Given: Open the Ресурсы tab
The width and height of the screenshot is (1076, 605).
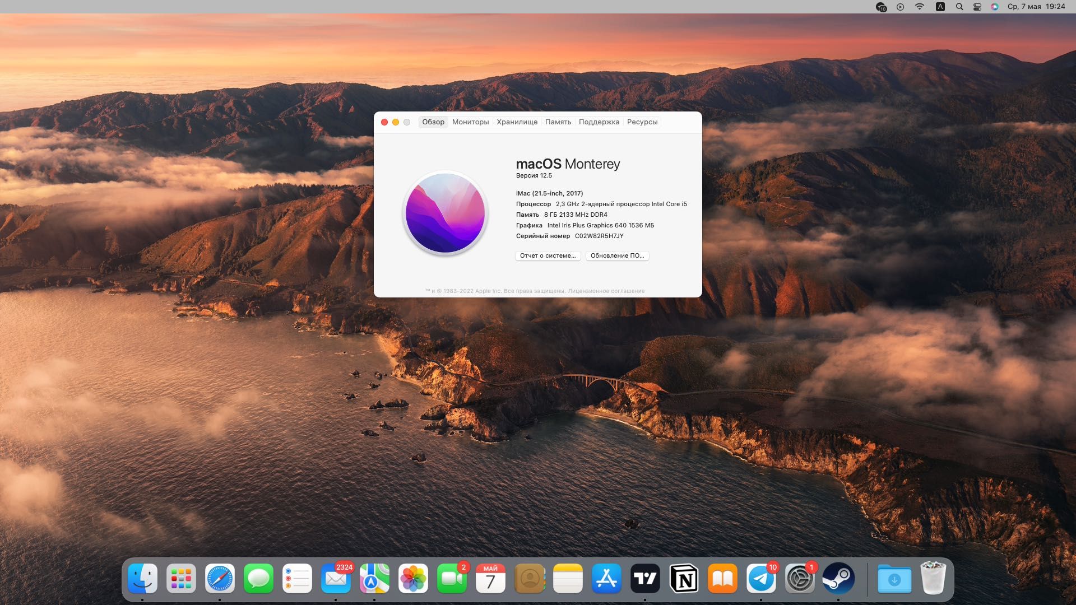Looking at the screenshot, I should click(642, 122).
